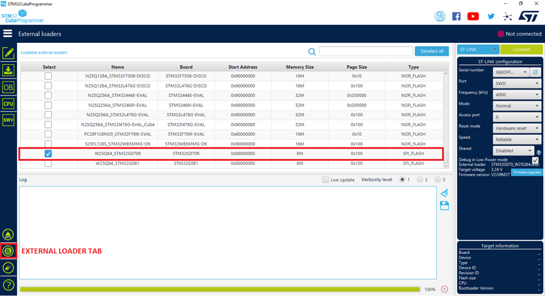The image size is (545, 296).
Task: Open the Facebook link icon
Action: (456, 16)
